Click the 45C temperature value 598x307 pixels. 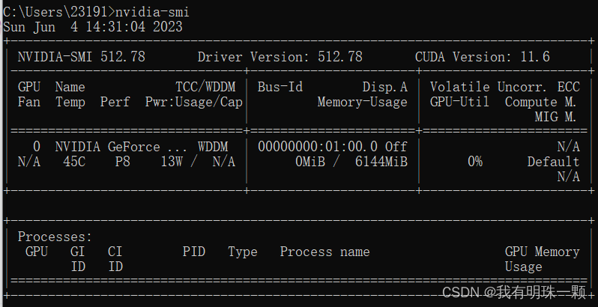74,162
